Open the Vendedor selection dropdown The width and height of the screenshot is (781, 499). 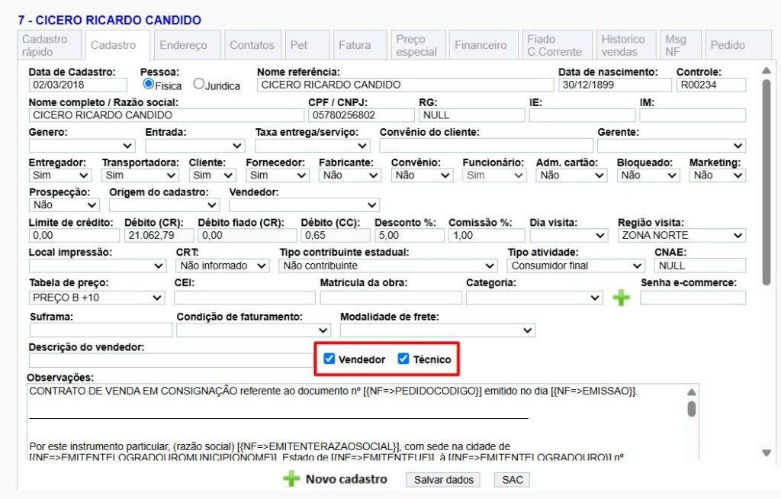tap(304, 205)
